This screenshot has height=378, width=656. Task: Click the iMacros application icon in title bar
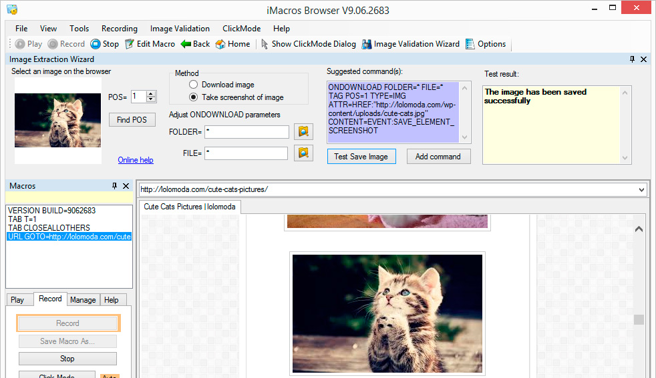coord(12,9)
